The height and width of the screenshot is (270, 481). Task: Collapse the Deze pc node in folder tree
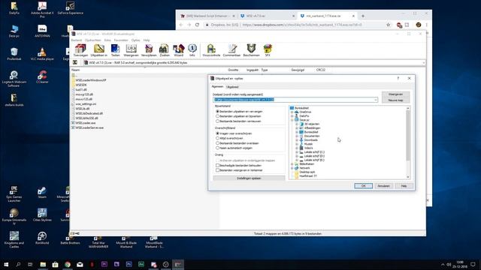[x=292, y=120]
